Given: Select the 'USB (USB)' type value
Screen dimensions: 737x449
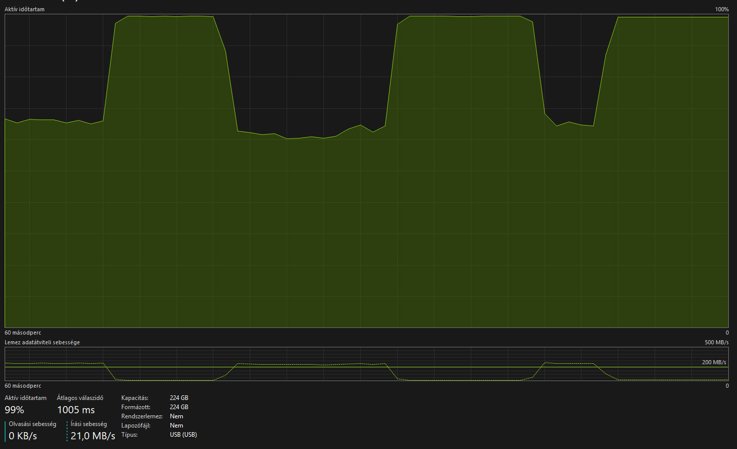Looking at the screenshot, I should click(x=183, y=435).
